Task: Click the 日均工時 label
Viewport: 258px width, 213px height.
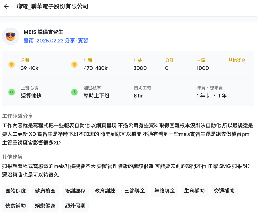Action: 142,88
